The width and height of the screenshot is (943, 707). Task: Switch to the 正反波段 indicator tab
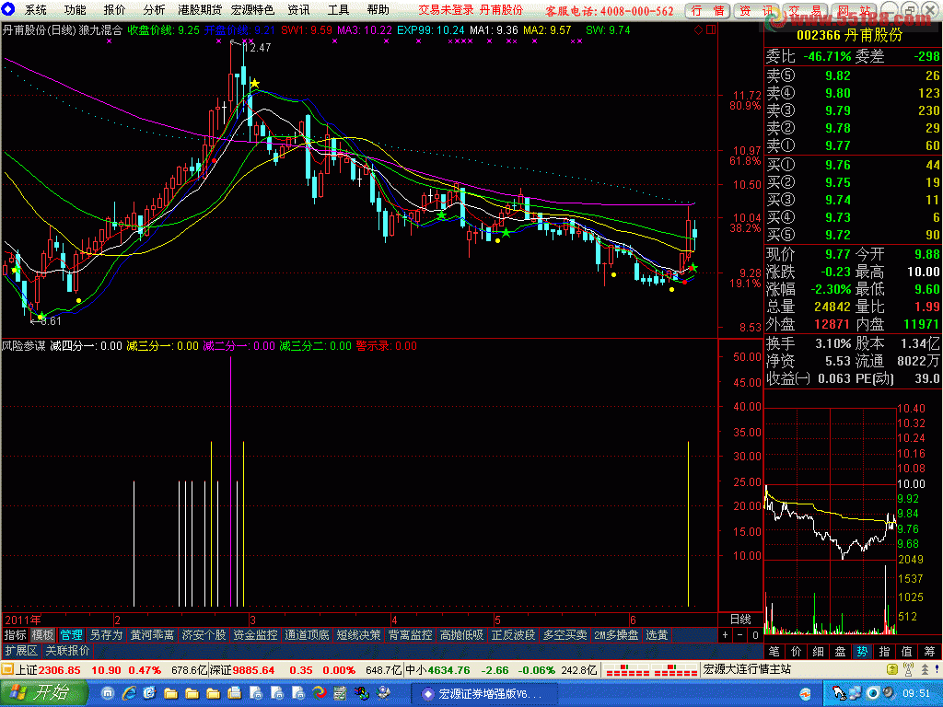tap(514, 635)
